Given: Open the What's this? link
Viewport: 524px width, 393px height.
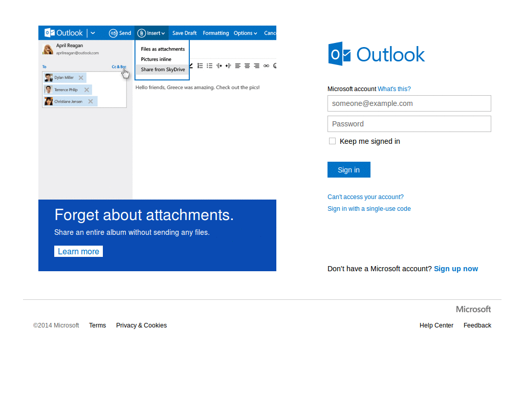Looking at the screenshot, I should tap(394, 89).
